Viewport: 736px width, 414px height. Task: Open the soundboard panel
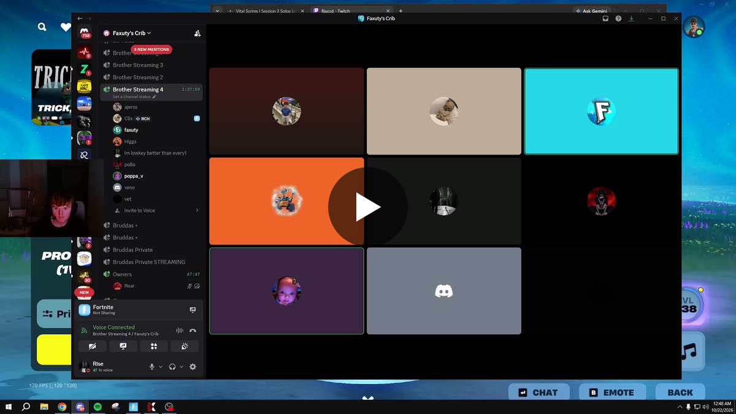(x=185, y=346)
